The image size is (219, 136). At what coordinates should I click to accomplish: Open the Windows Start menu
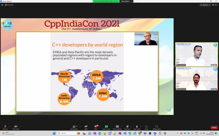click(x=54, y=133)
